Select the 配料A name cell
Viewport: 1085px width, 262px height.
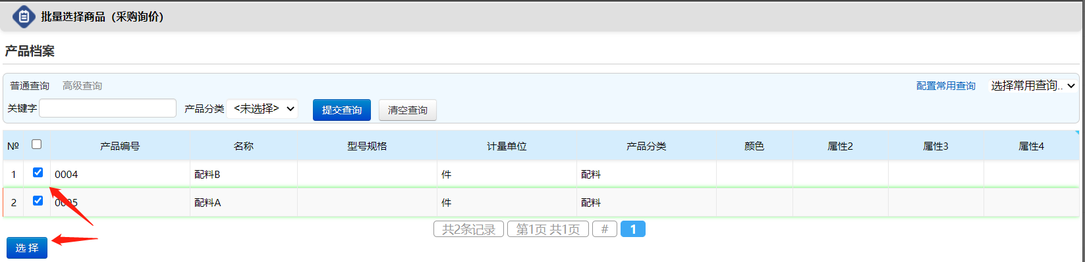click(x=244, y=202)
